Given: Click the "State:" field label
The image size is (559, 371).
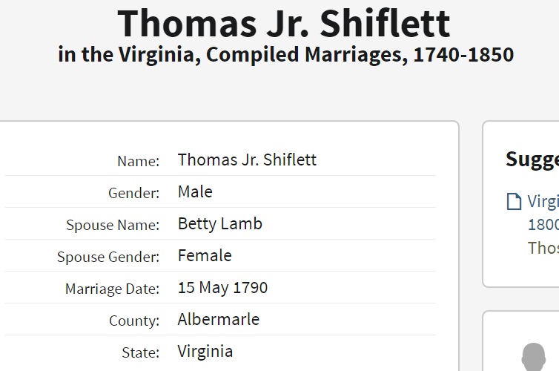Looking at the screenshot, I should click(140, 353).
